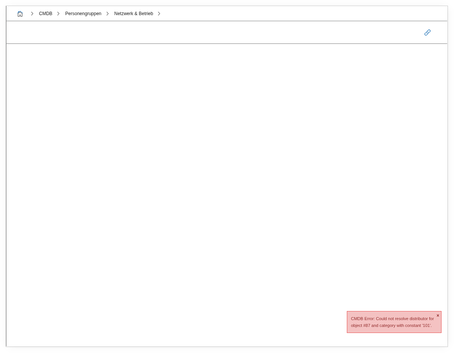The height and width of the screenshot is (353, 454).
Task: Click the word "distributor" in the error
Action: tap(419, 319)
